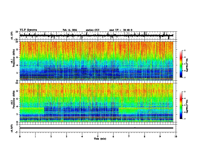Click tick label "10" on the time axis
The height and width of the screenshot is (153, 198).
coord(176,136)
